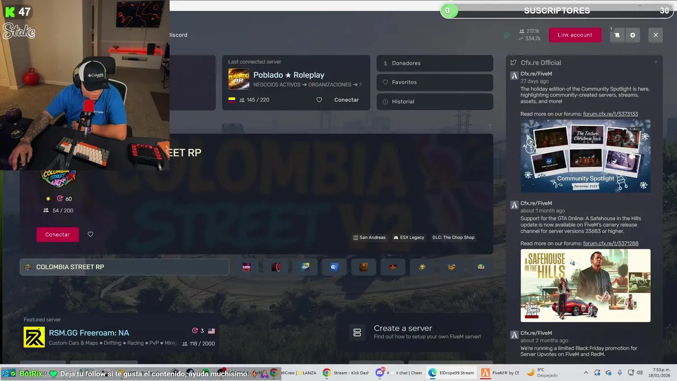Screen dimensions: 677x381
Task: Click the ESX Legacy tag
Action: pyautogui.click(x=409, y=238)
